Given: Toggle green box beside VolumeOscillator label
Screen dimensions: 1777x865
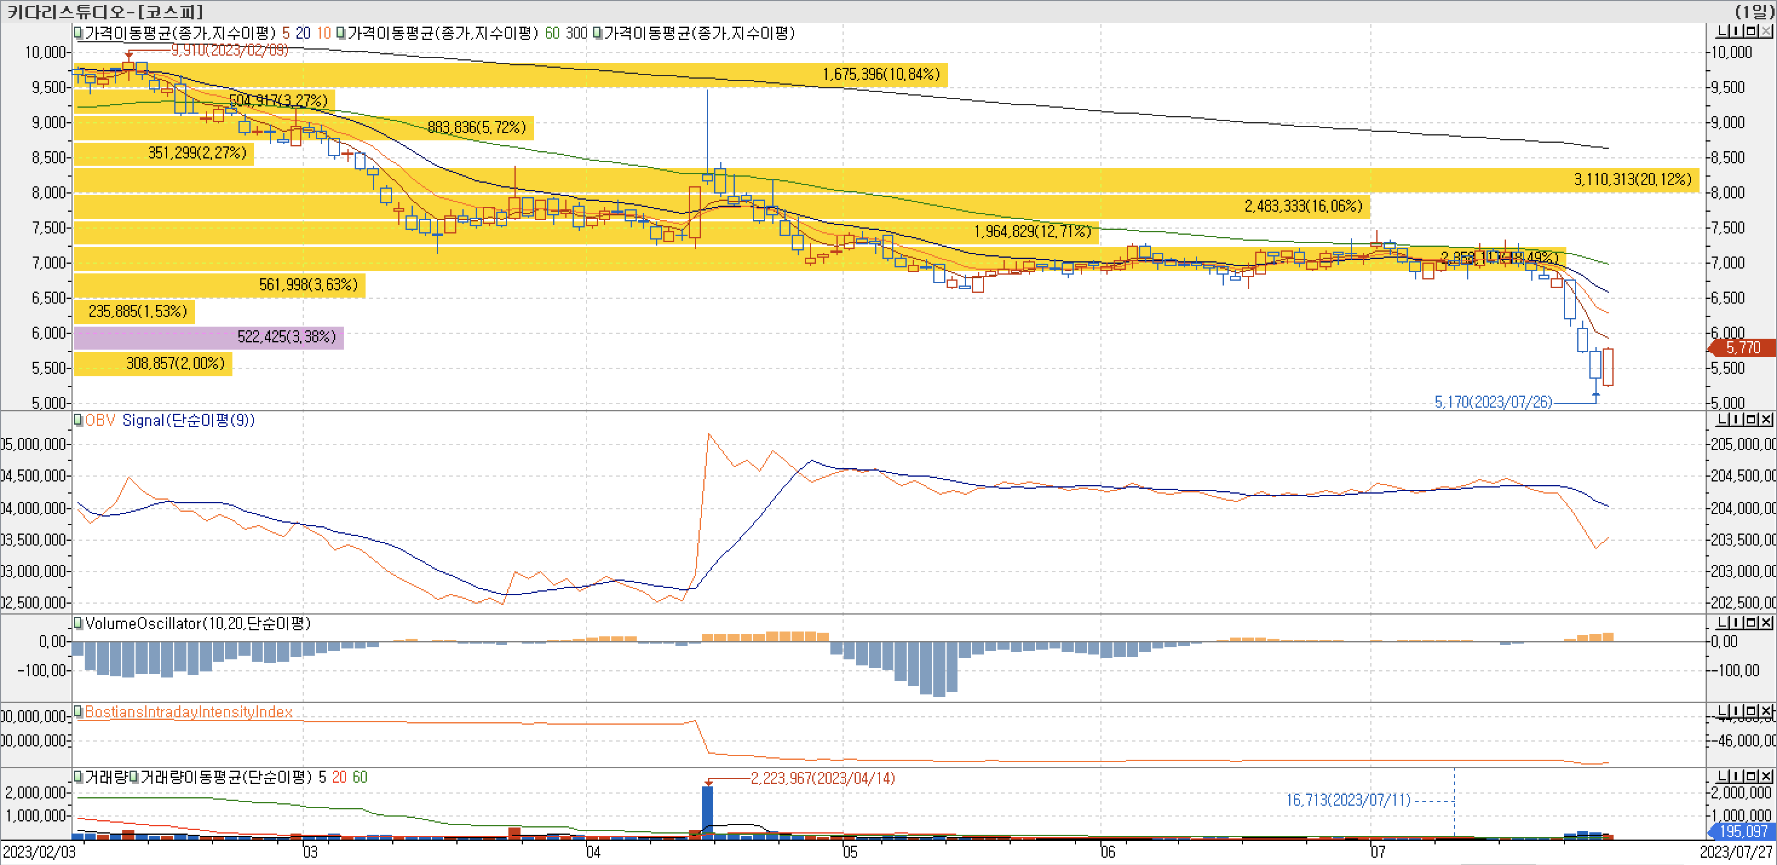Looking at the screenshot, I should point(78,623).
